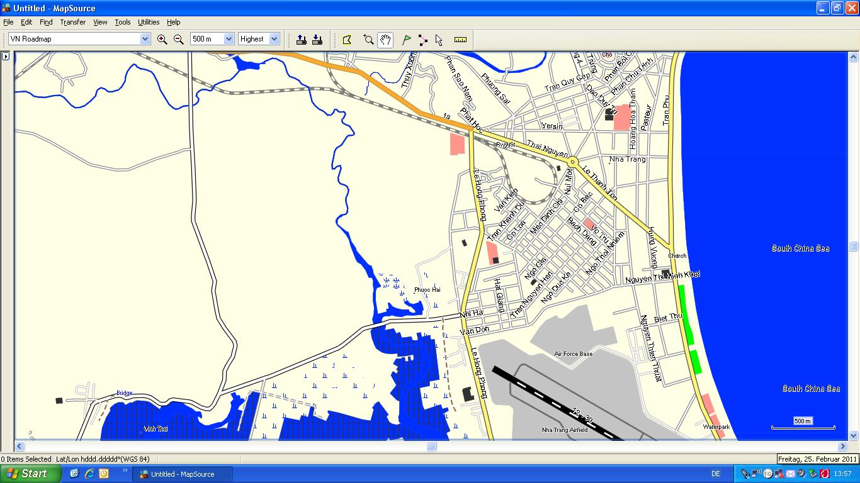Click the Windows Start button
The image size is (860, 483).
[x=31, y=474]
